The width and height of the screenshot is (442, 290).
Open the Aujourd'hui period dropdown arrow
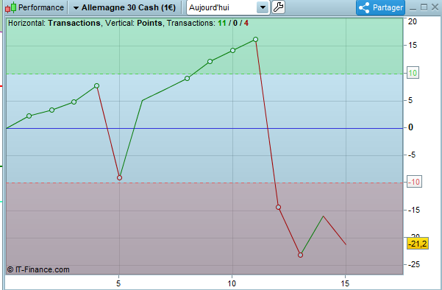click(x=263, y=7)
